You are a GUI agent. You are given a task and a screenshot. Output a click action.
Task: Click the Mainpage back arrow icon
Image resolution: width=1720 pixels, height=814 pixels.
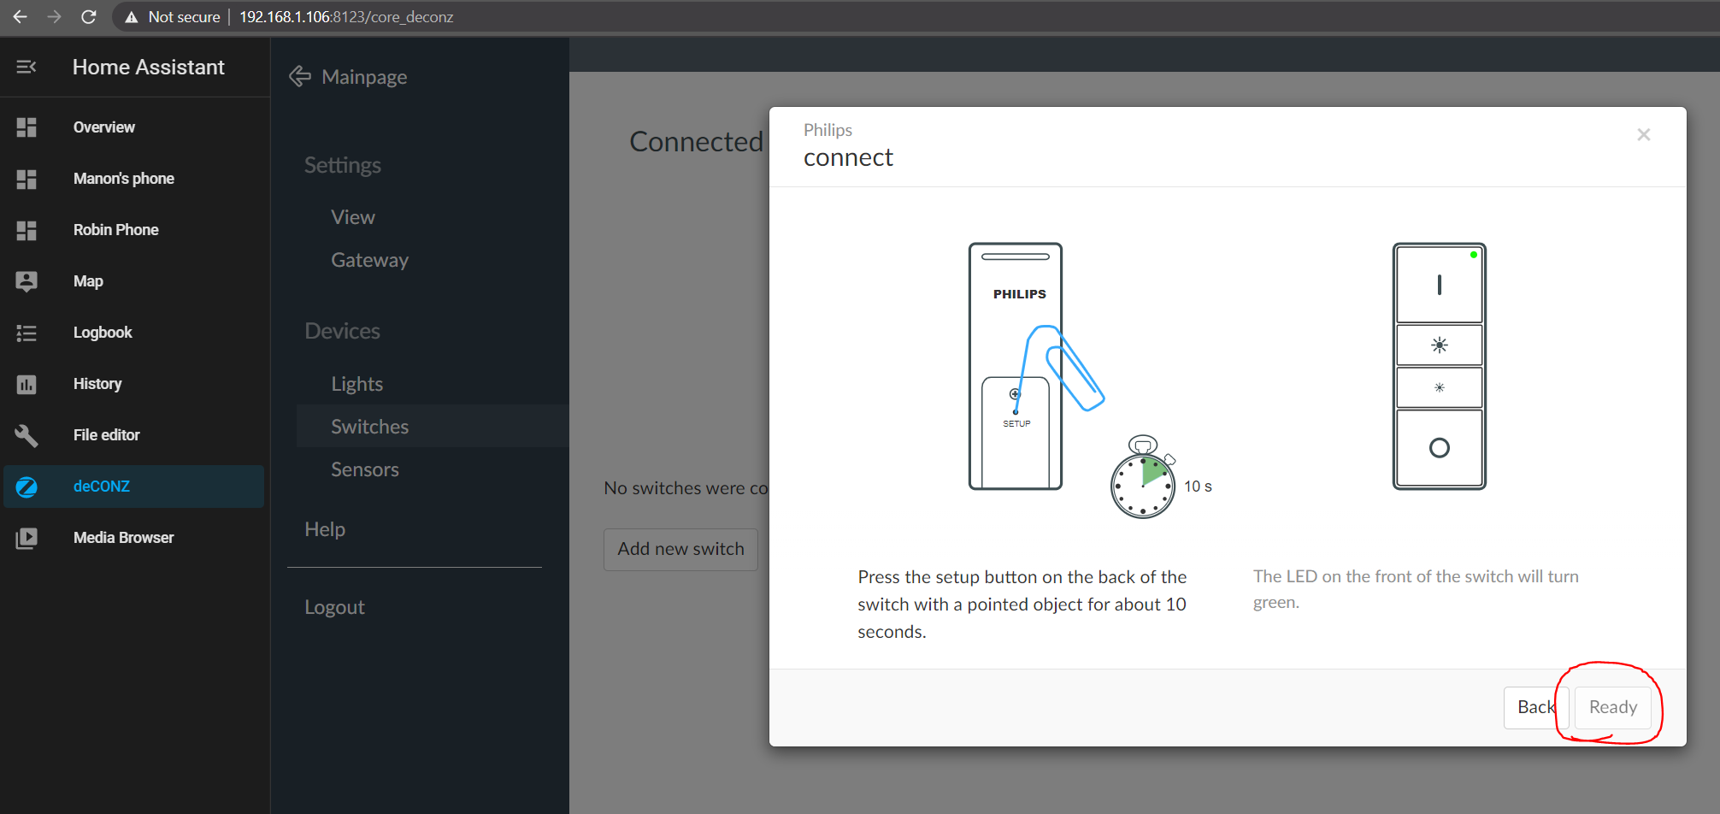[300, 76]
